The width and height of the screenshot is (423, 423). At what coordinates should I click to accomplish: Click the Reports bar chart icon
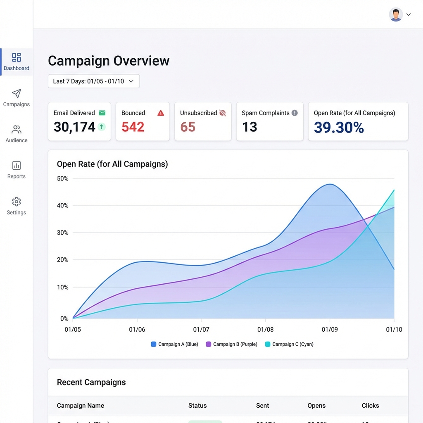(16, 166)
